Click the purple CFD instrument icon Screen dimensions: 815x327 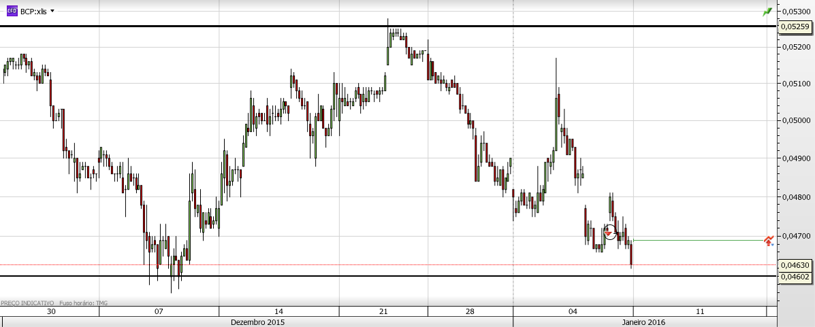click(x=12, y=11)
